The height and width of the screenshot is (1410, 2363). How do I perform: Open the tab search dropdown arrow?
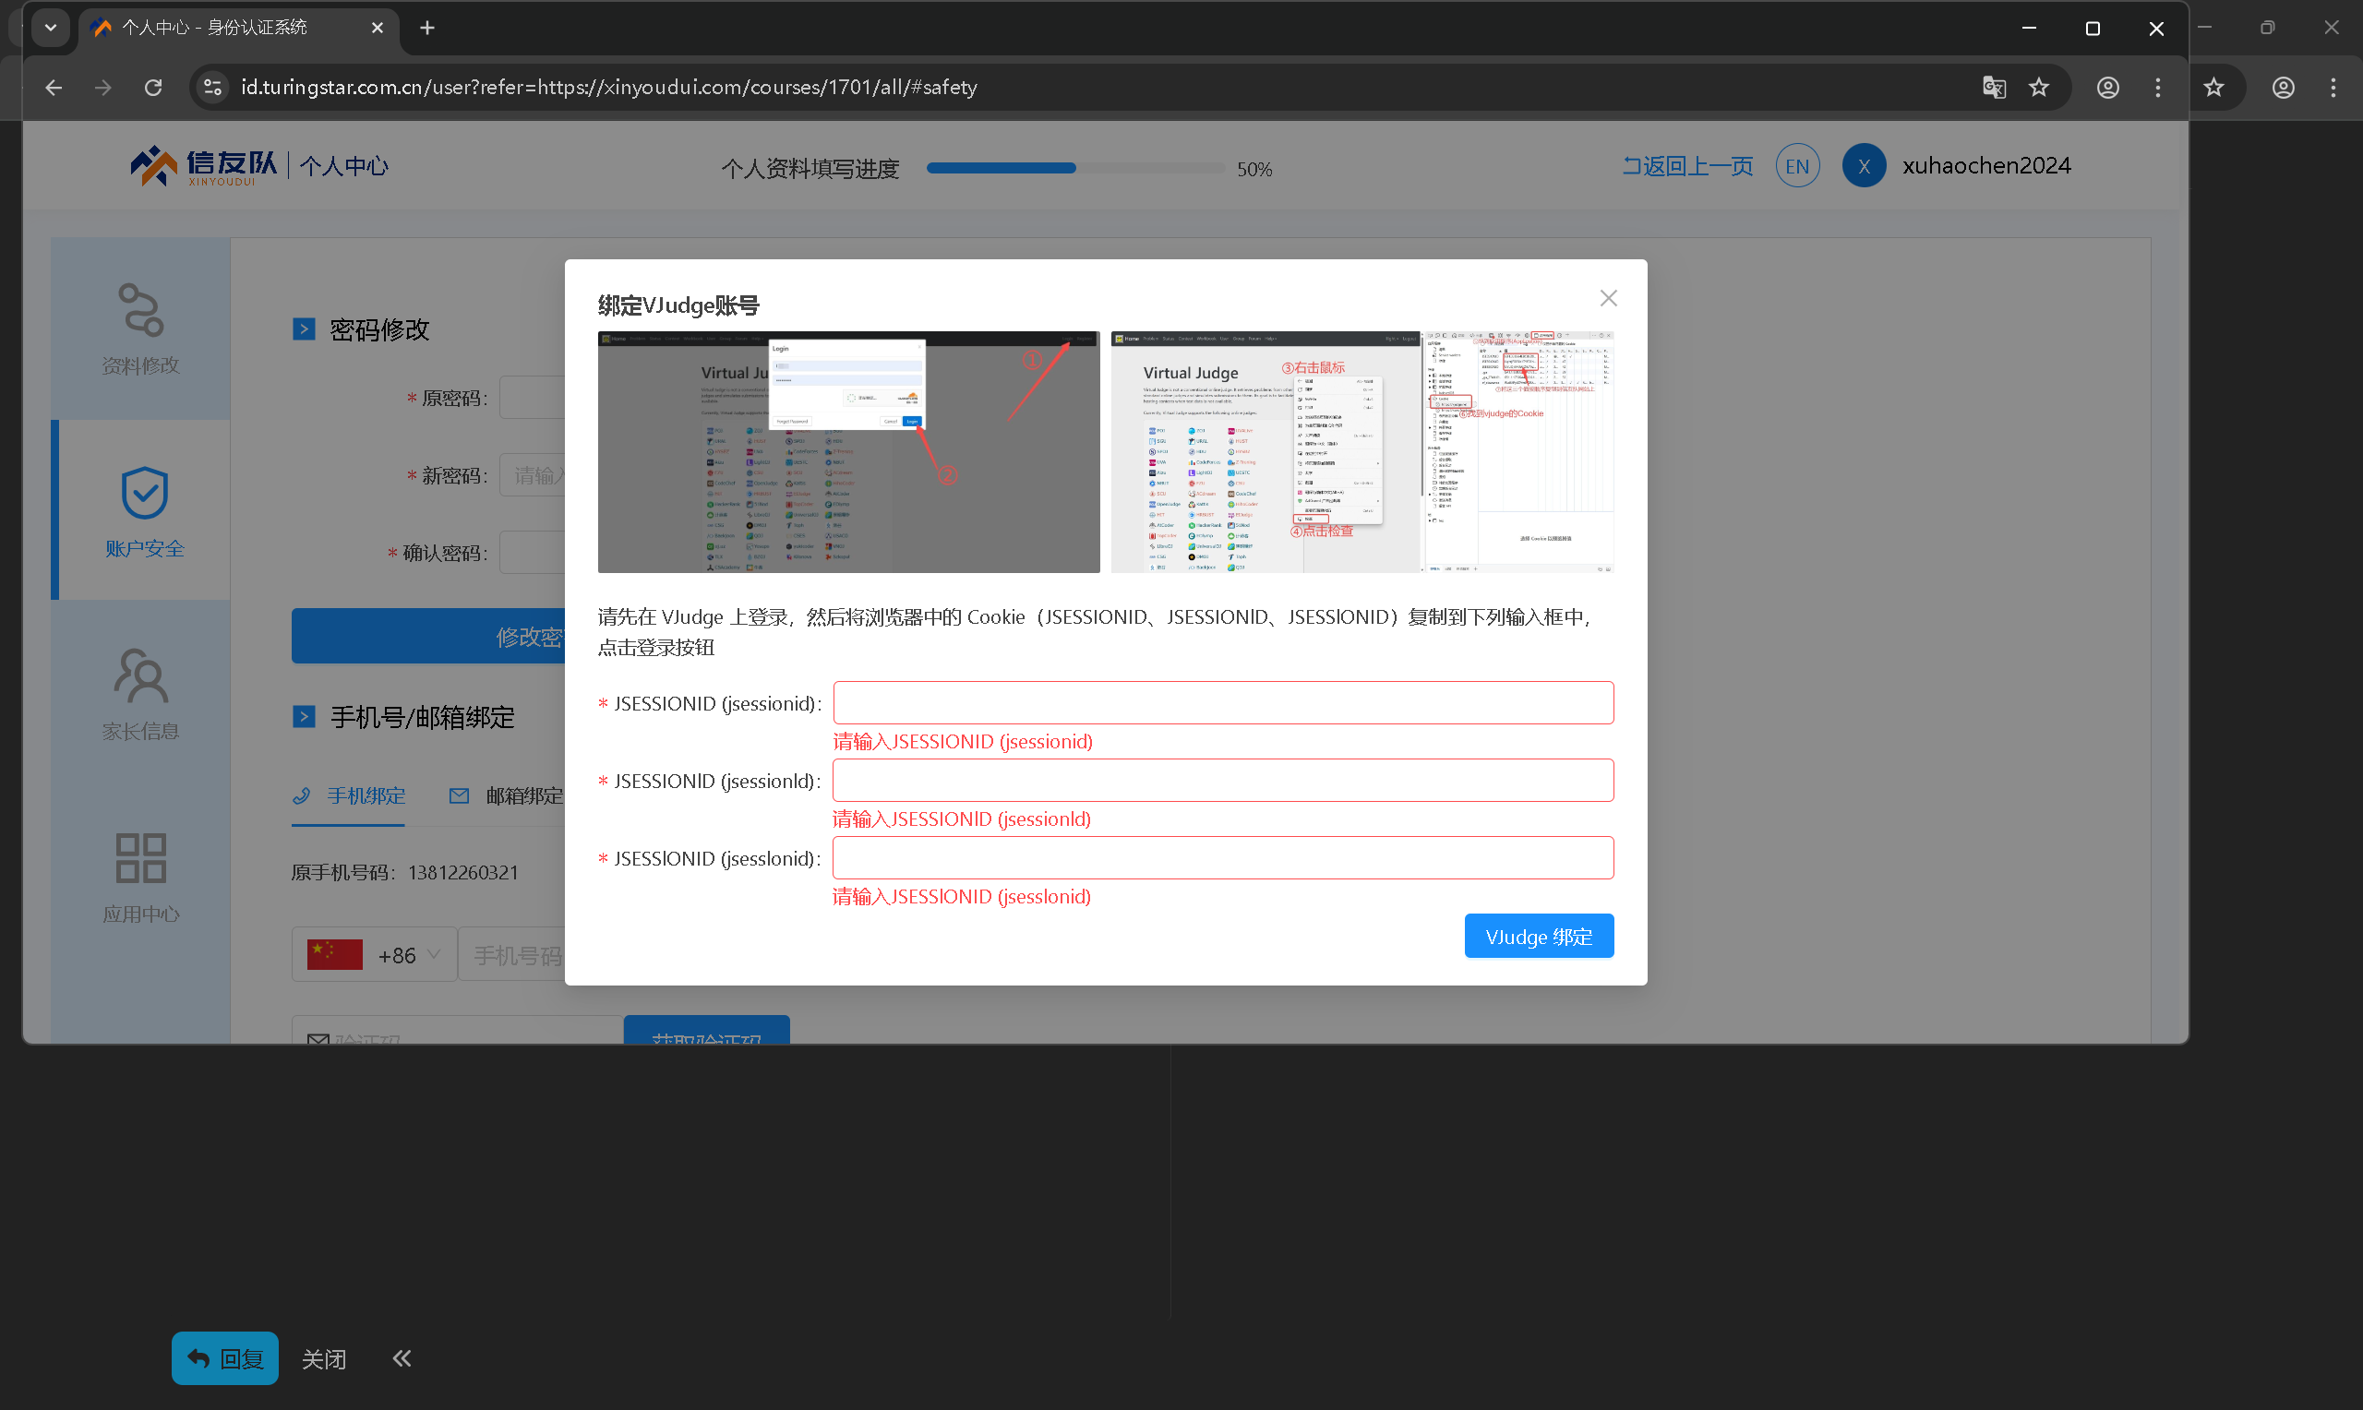pyautogui.click(x=51, y=28)
